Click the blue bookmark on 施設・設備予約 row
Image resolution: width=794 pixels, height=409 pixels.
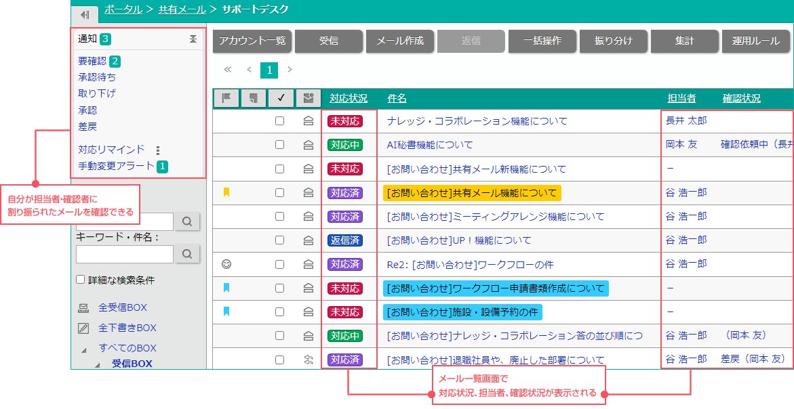(x=226, y=311)
